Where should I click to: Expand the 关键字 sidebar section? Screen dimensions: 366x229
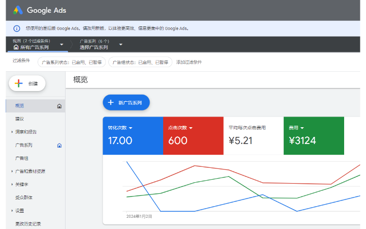click(12, 184)
